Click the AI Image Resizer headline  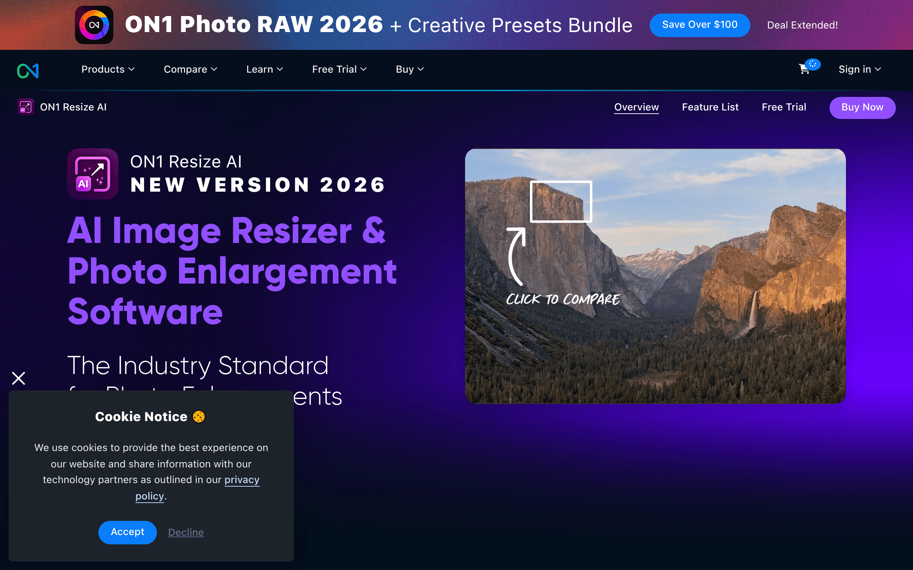(232, 271)
